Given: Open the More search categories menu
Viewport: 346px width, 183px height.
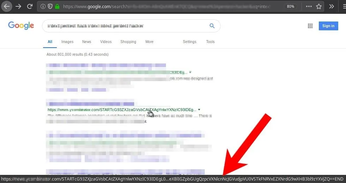Looking at the screenshot, I should click(x=149, y=42).
